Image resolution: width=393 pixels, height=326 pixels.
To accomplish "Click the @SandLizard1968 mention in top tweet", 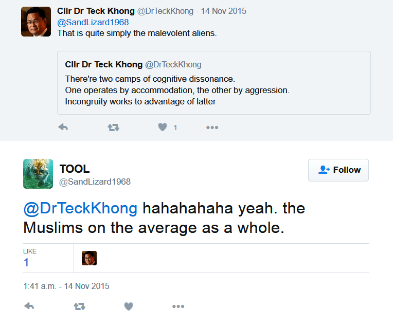I will pos(93,23).
